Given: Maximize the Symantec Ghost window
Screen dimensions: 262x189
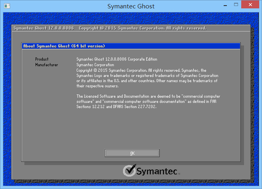Looking at the screenshot, I should point(236,5).
